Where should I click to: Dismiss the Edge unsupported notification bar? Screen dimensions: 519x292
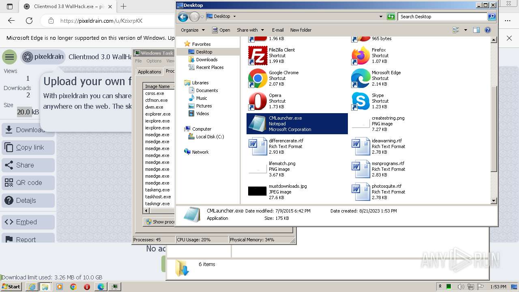tap(509, 38)
